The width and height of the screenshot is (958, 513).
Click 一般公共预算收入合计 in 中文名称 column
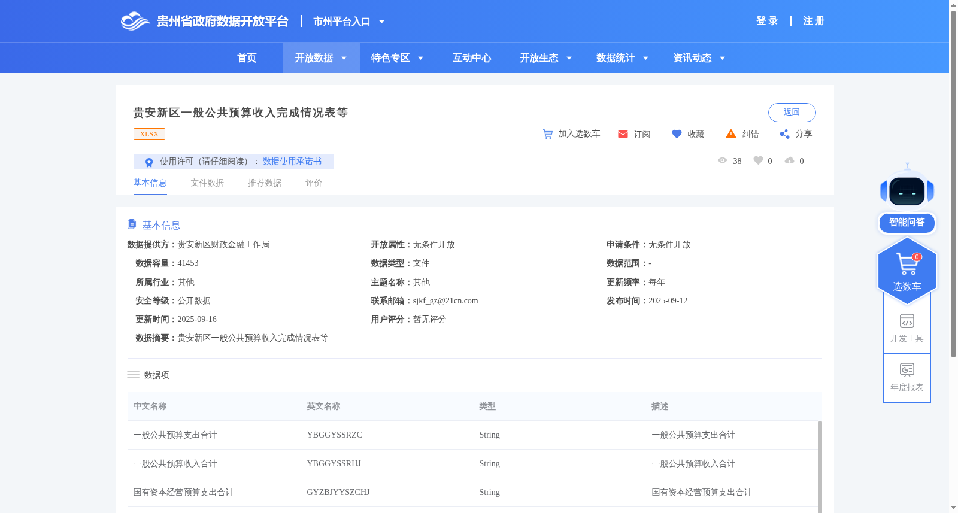[x=175, y=464]
